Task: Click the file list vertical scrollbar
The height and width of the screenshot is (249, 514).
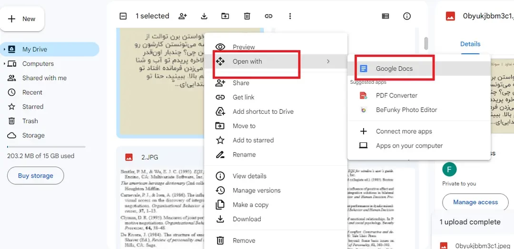Action: tap(426, 43)
